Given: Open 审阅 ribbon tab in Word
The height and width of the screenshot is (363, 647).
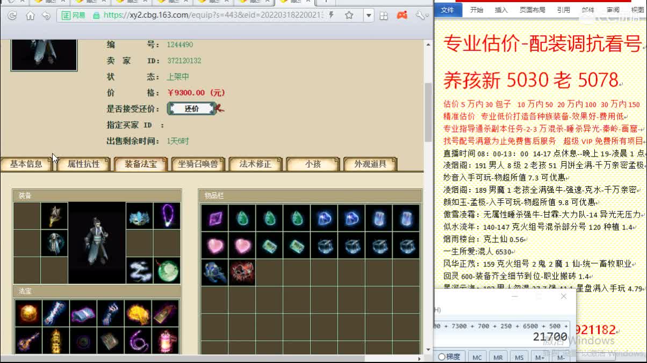Looking at the screenshot, I should point(613,10).
